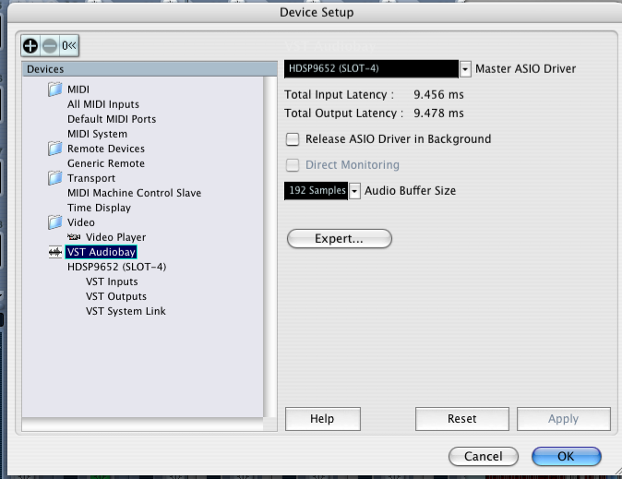Click the Apply button
Screen dimensions: 622x479
pos(563,419)
